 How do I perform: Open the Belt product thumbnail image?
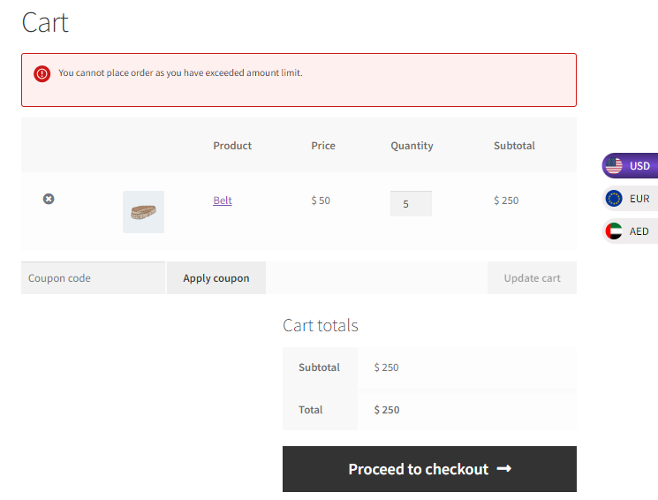pos(143,212)
